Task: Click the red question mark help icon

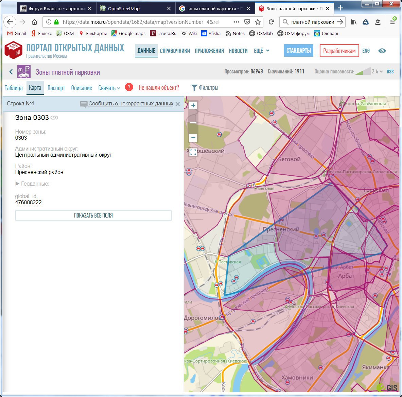Action: [x=129, y=87]
